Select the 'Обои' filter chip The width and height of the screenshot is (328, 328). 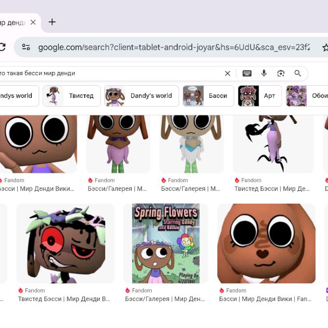coord(307,96)
